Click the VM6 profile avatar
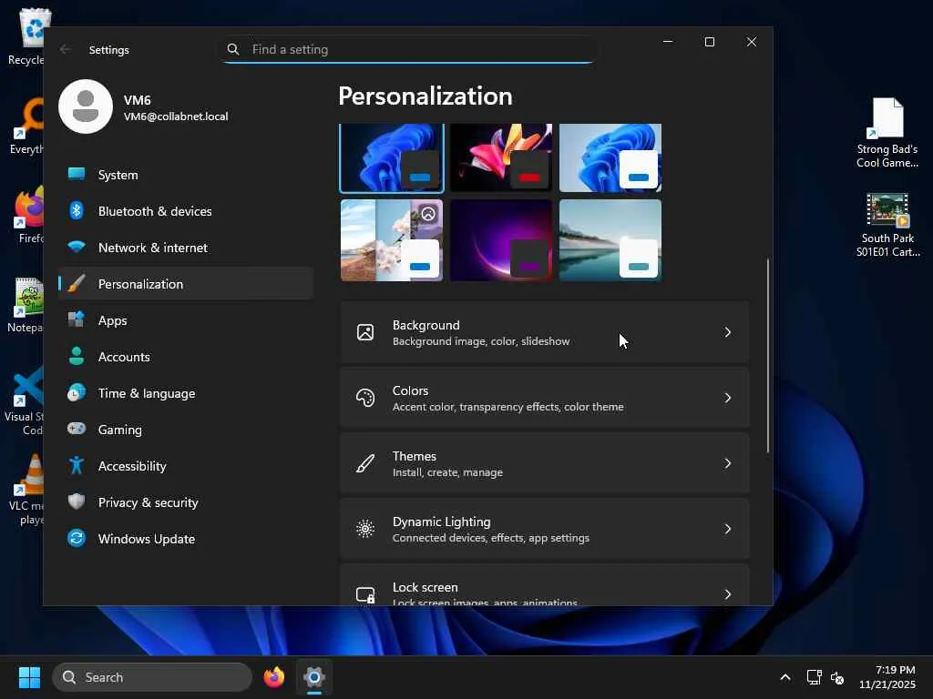The width and height of the screenshot is (933, 699). tap(86, 106)
